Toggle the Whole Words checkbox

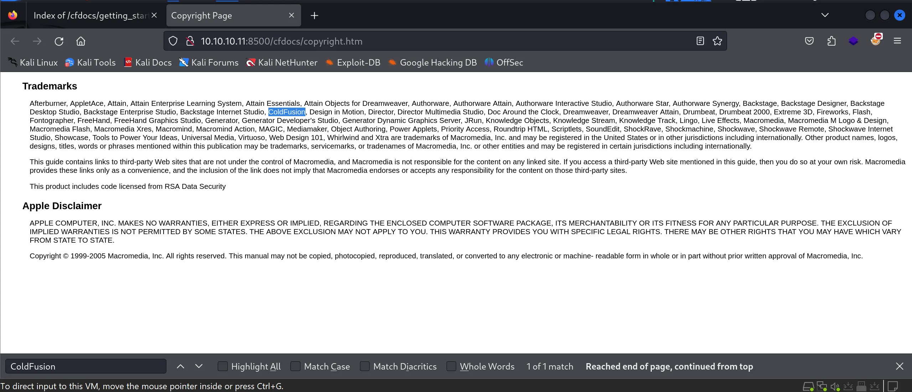[451, 366]
